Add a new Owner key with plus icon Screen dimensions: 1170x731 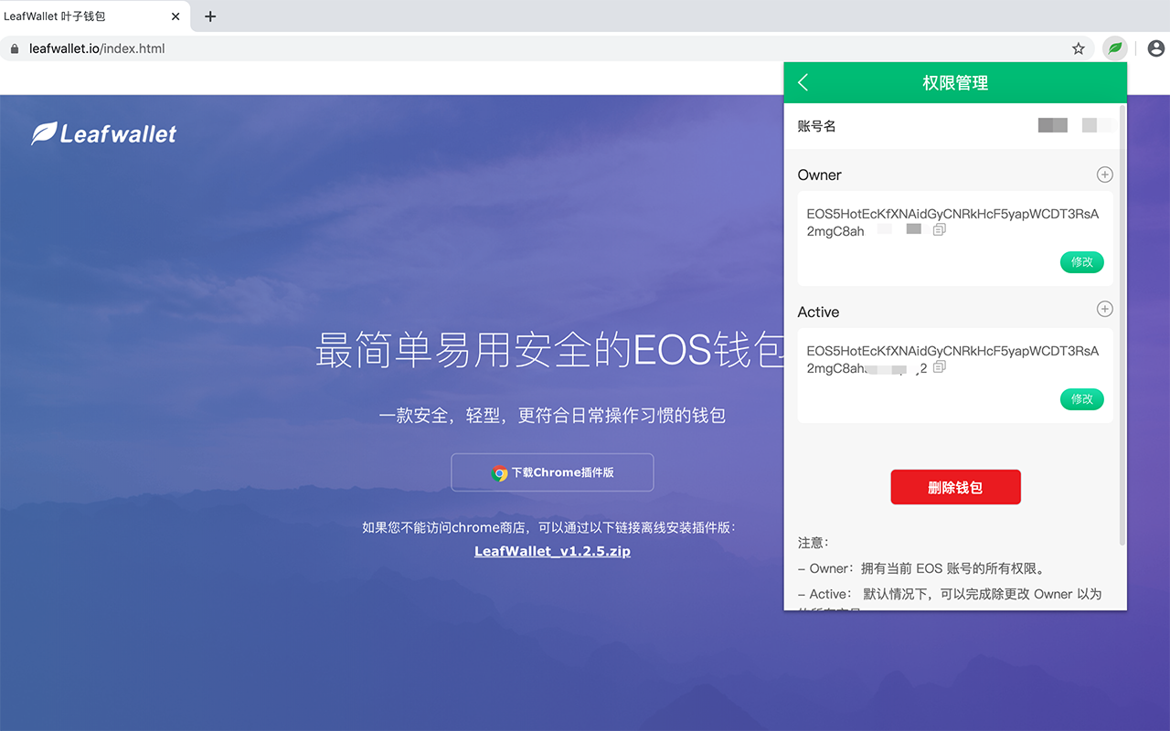click(x=1104, y=175)
